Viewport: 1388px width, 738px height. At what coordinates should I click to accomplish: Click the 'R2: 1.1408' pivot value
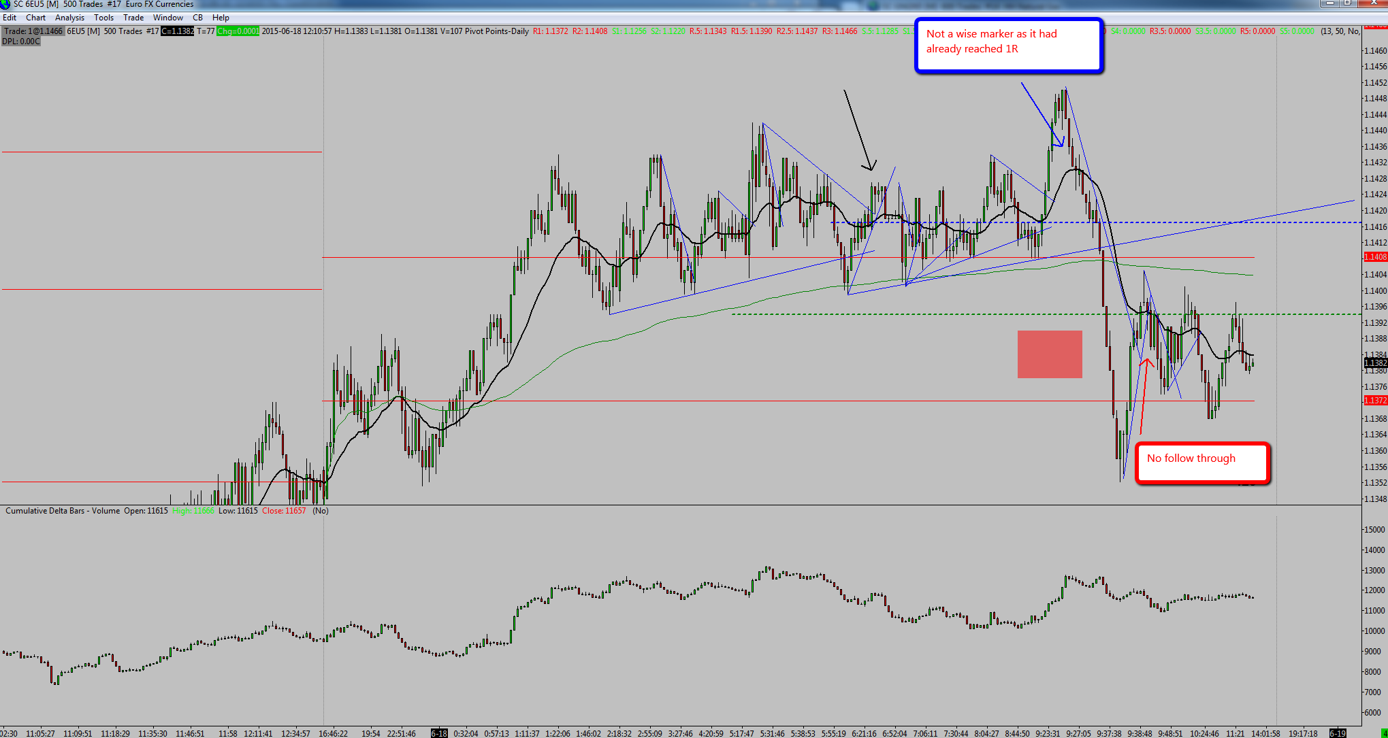[590, 31]
